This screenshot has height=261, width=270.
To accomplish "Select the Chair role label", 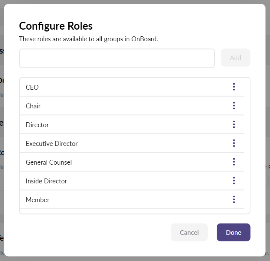I will (x=33, y=106).
